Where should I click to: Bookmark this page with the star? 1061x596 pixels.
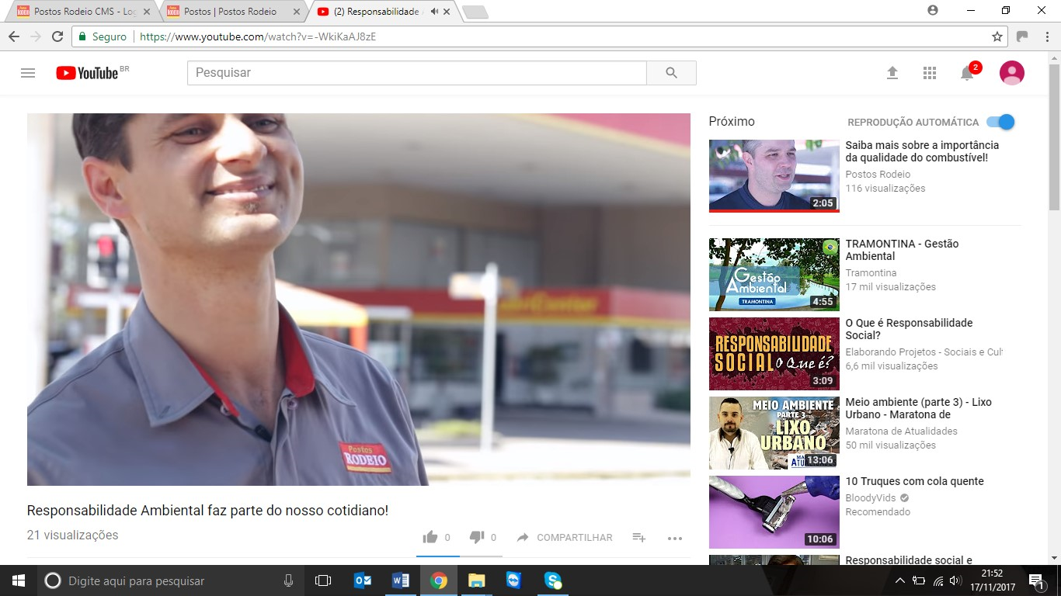tap(997, 36)
